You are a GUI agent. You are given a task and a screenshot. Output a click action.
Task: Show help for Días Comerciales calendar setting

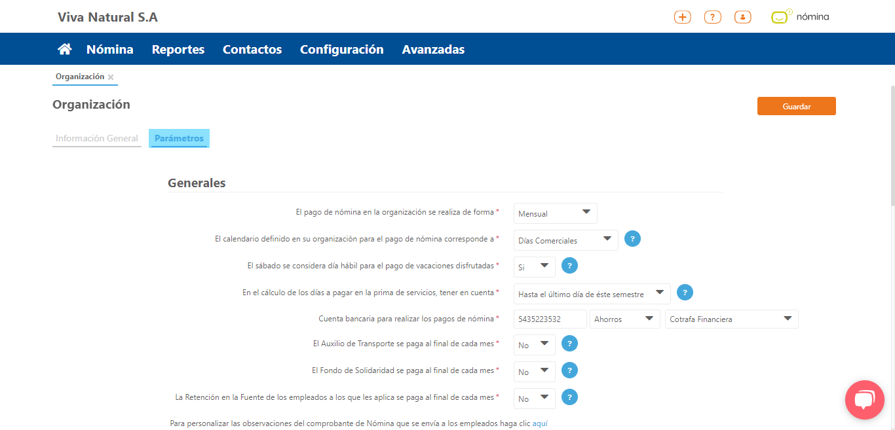click(x=632, y=239)
